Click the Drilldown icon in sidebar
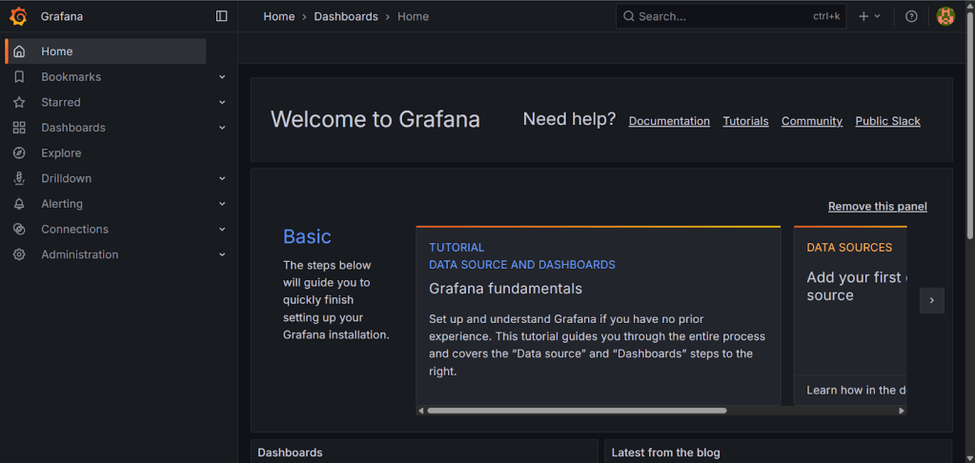 coord(19,179)
